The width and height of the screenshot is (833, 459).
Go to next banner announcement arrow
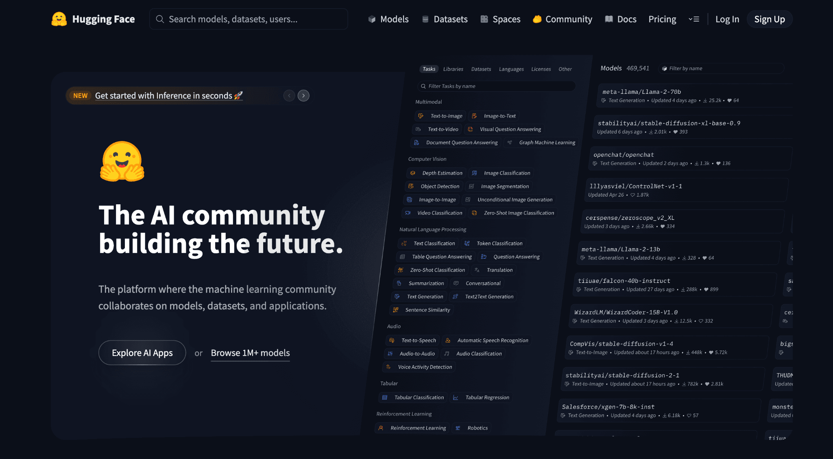click(303, 95)
